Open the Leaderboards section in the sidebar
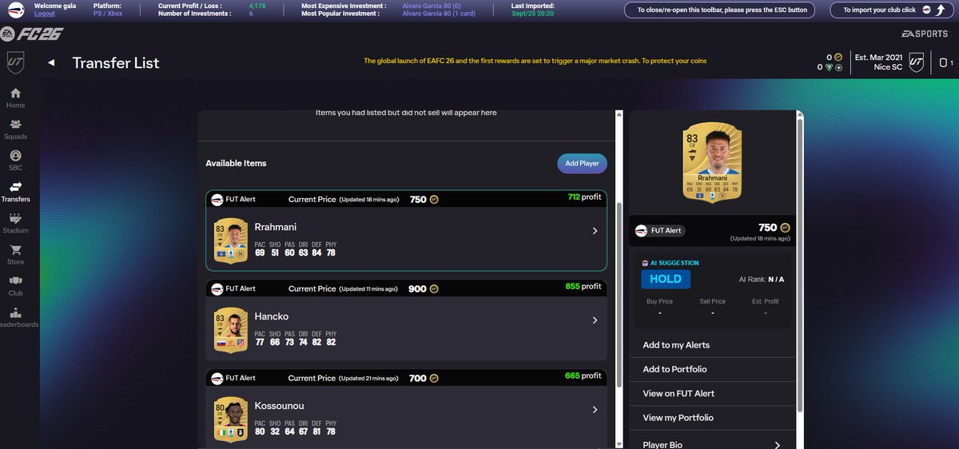The height and width of the screenshot is (449, 959). (x=18, y=316)
